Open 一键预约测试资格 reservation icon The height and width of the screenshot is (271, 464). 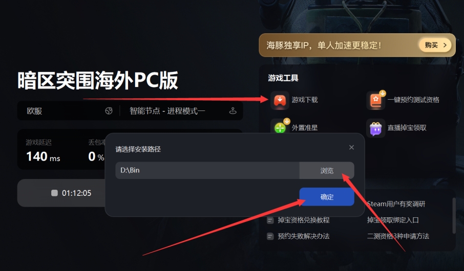point(375,100)
